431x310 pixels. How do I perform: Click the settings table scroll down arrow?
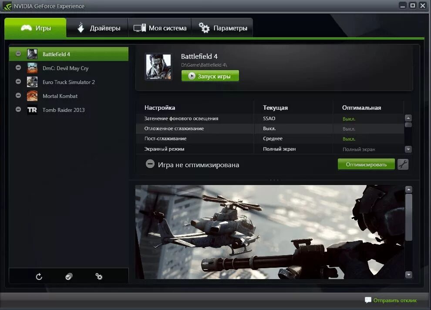(408, 149)
